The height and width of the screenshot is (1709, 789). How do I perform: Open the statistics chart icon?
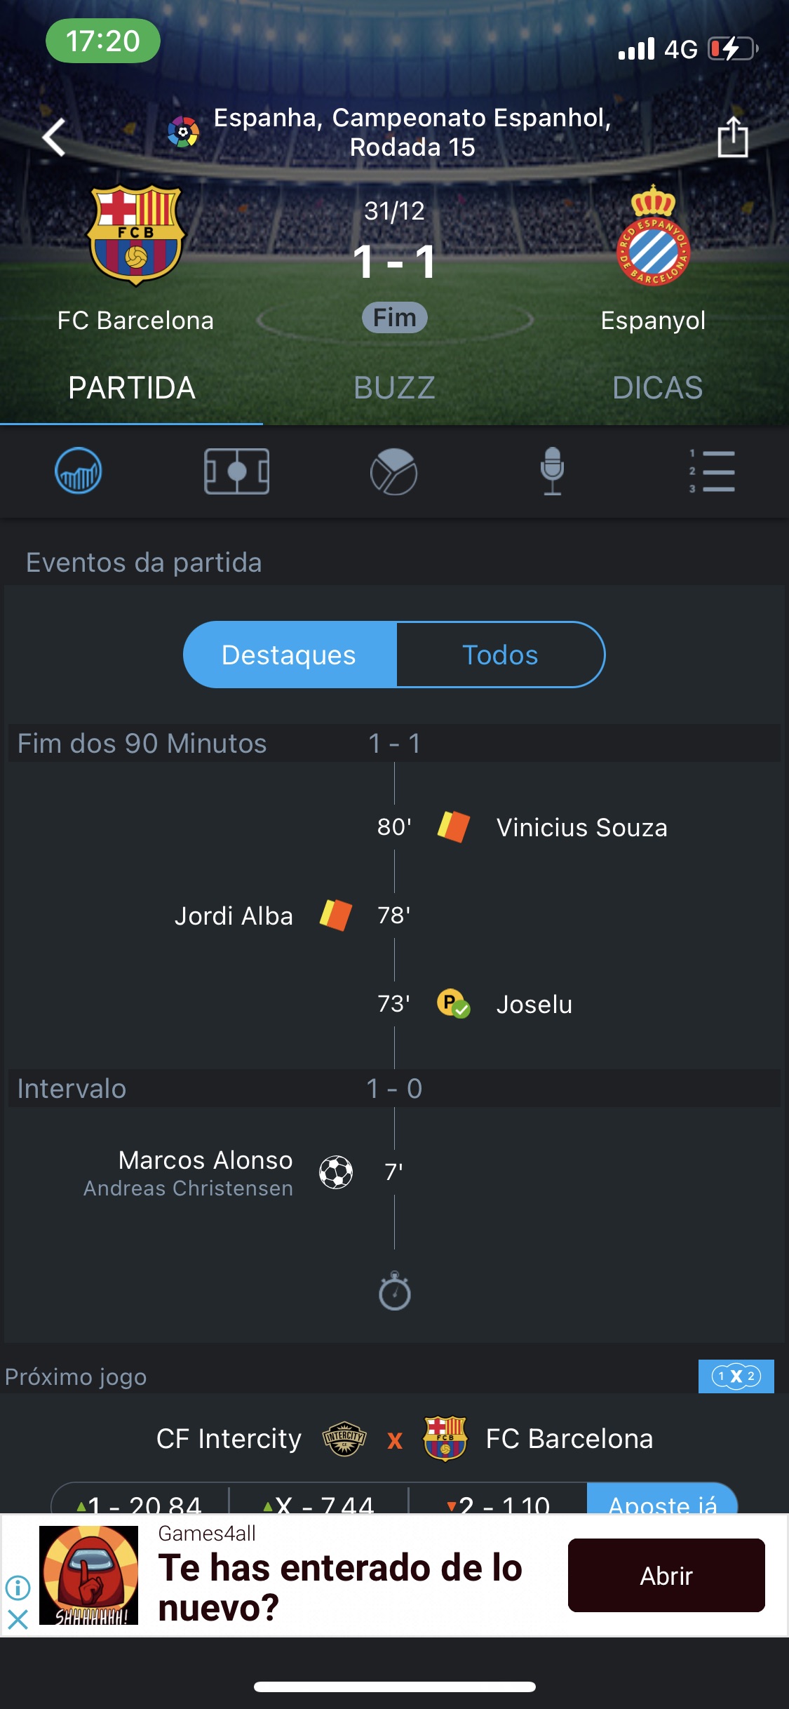tap(79, 471)
